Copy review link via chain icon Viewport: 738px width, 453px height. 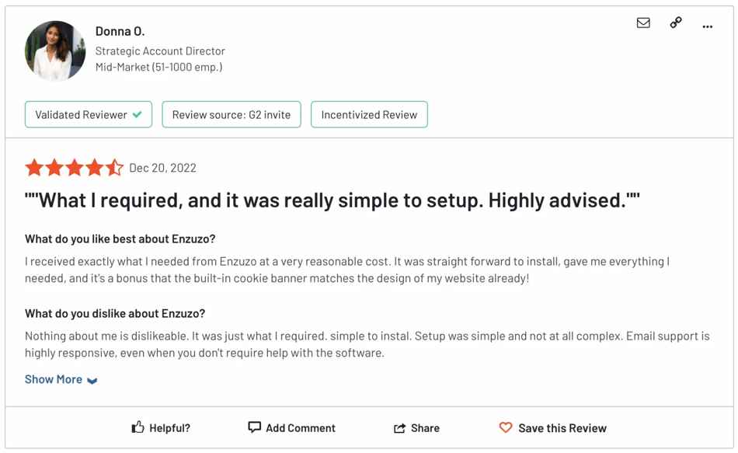(x=676, y=23)
